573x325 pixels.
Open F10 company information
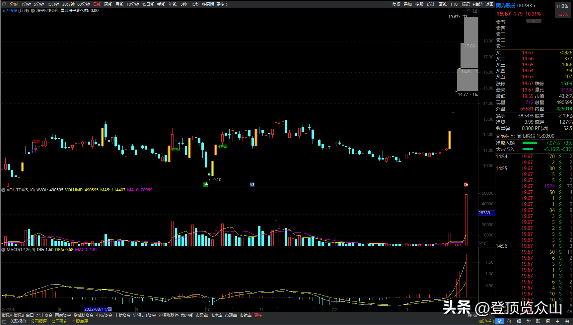pyautogui.click(x=454, y=4)
